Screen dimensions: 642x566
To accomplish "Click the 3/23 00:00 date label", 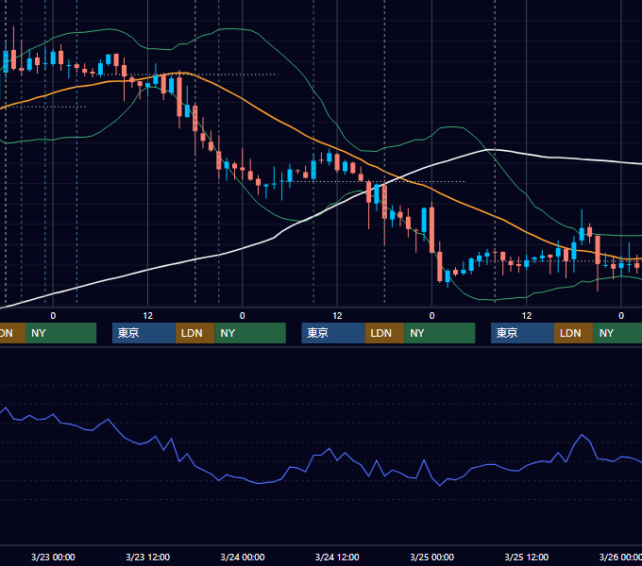I will coord(53,557).
